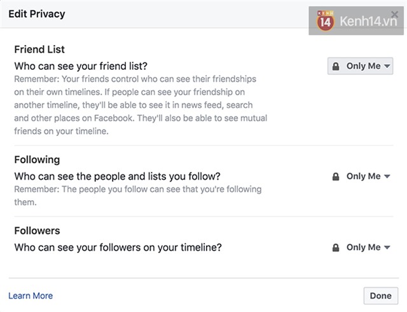This screenshot has height=312, width=407.
Task: Click the lock icon for Friend List privacy
Action: point(336,66)
